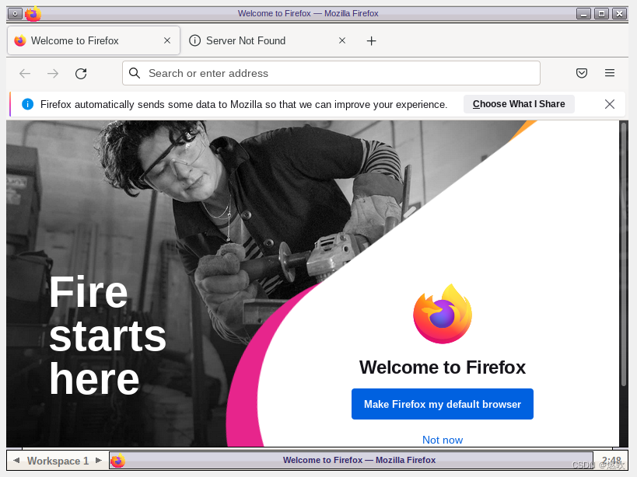
Task: Click the Welcome to Firefox heading
Action: coord(443,367)
